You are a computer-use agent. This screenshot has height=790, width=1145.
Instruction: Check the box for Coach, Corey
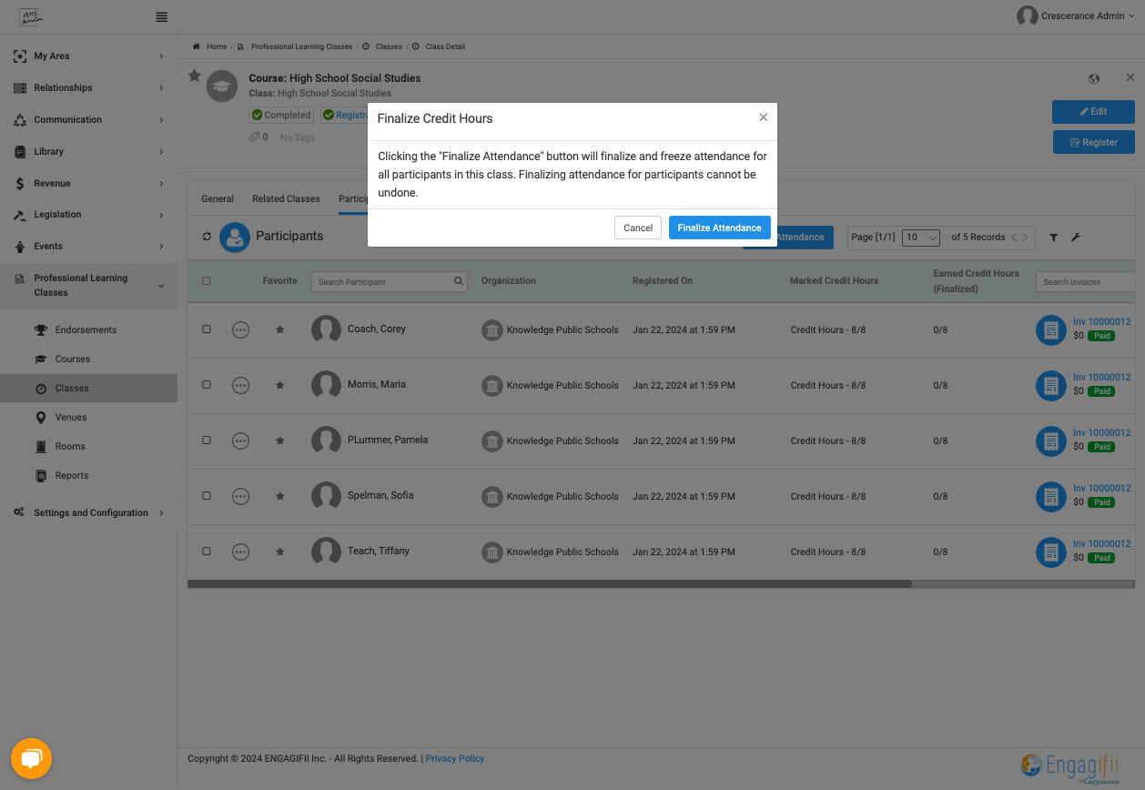pos(207,329)
